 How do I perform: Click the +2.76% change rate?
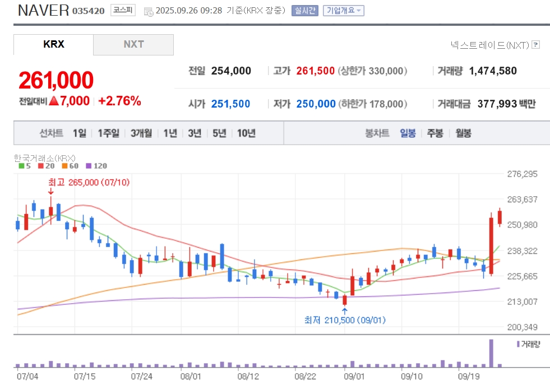click(119, 101)
